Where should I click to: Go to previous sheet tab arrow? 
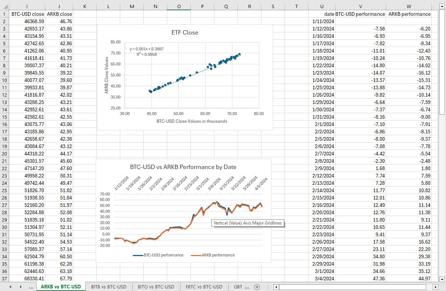coord(10,287)
